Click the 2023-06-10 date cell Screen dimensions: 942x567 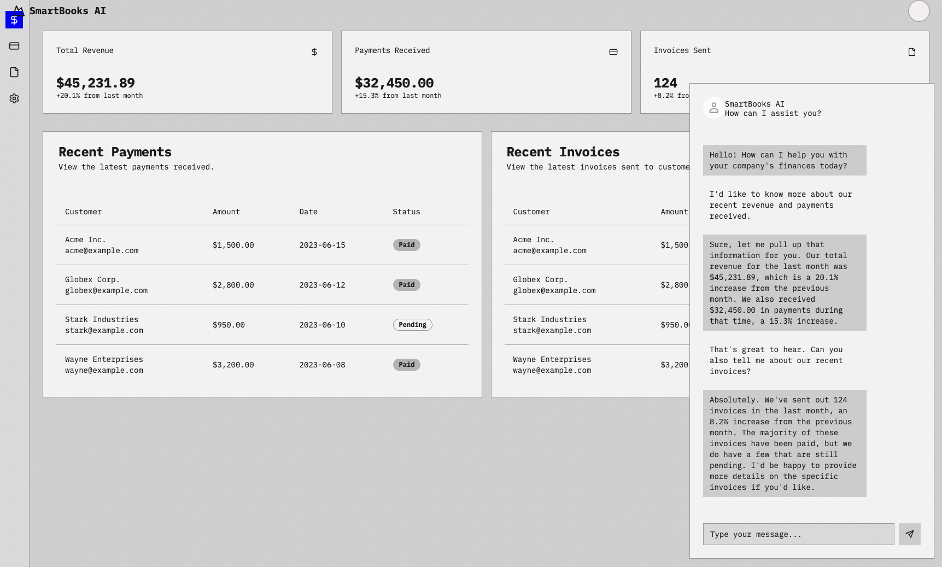pyautogui.click(x=322, y=325)
